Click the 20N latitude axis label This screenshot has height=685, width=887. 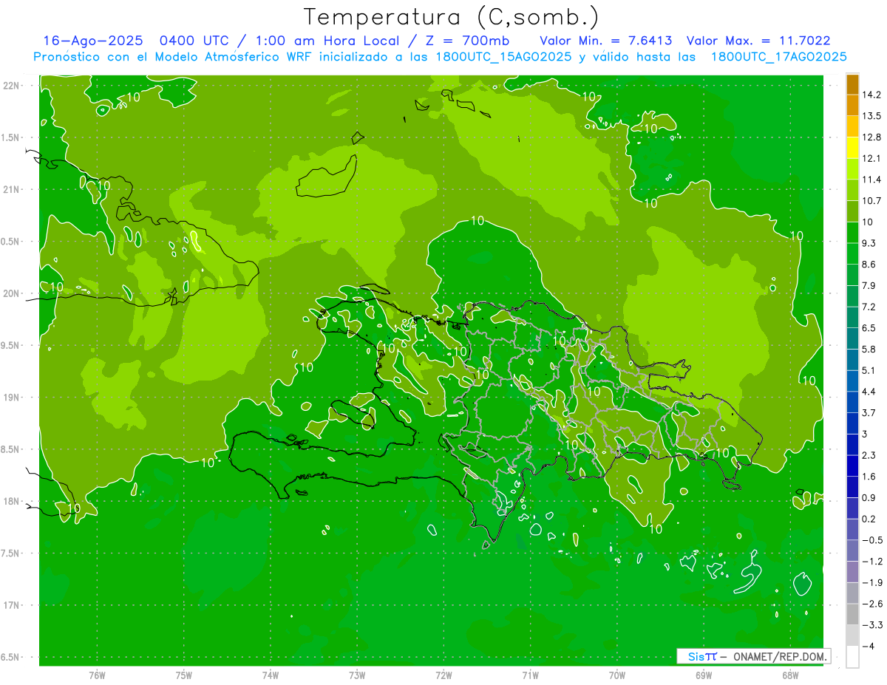tap(12, 294)
